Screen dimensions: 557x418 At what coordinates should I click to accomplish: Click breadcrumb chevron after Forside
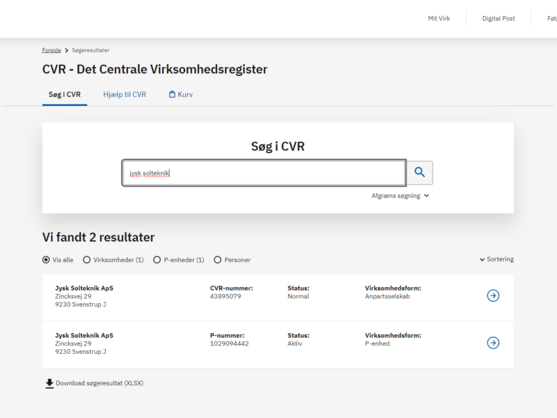pyautogui.click(x=67, y=50)
